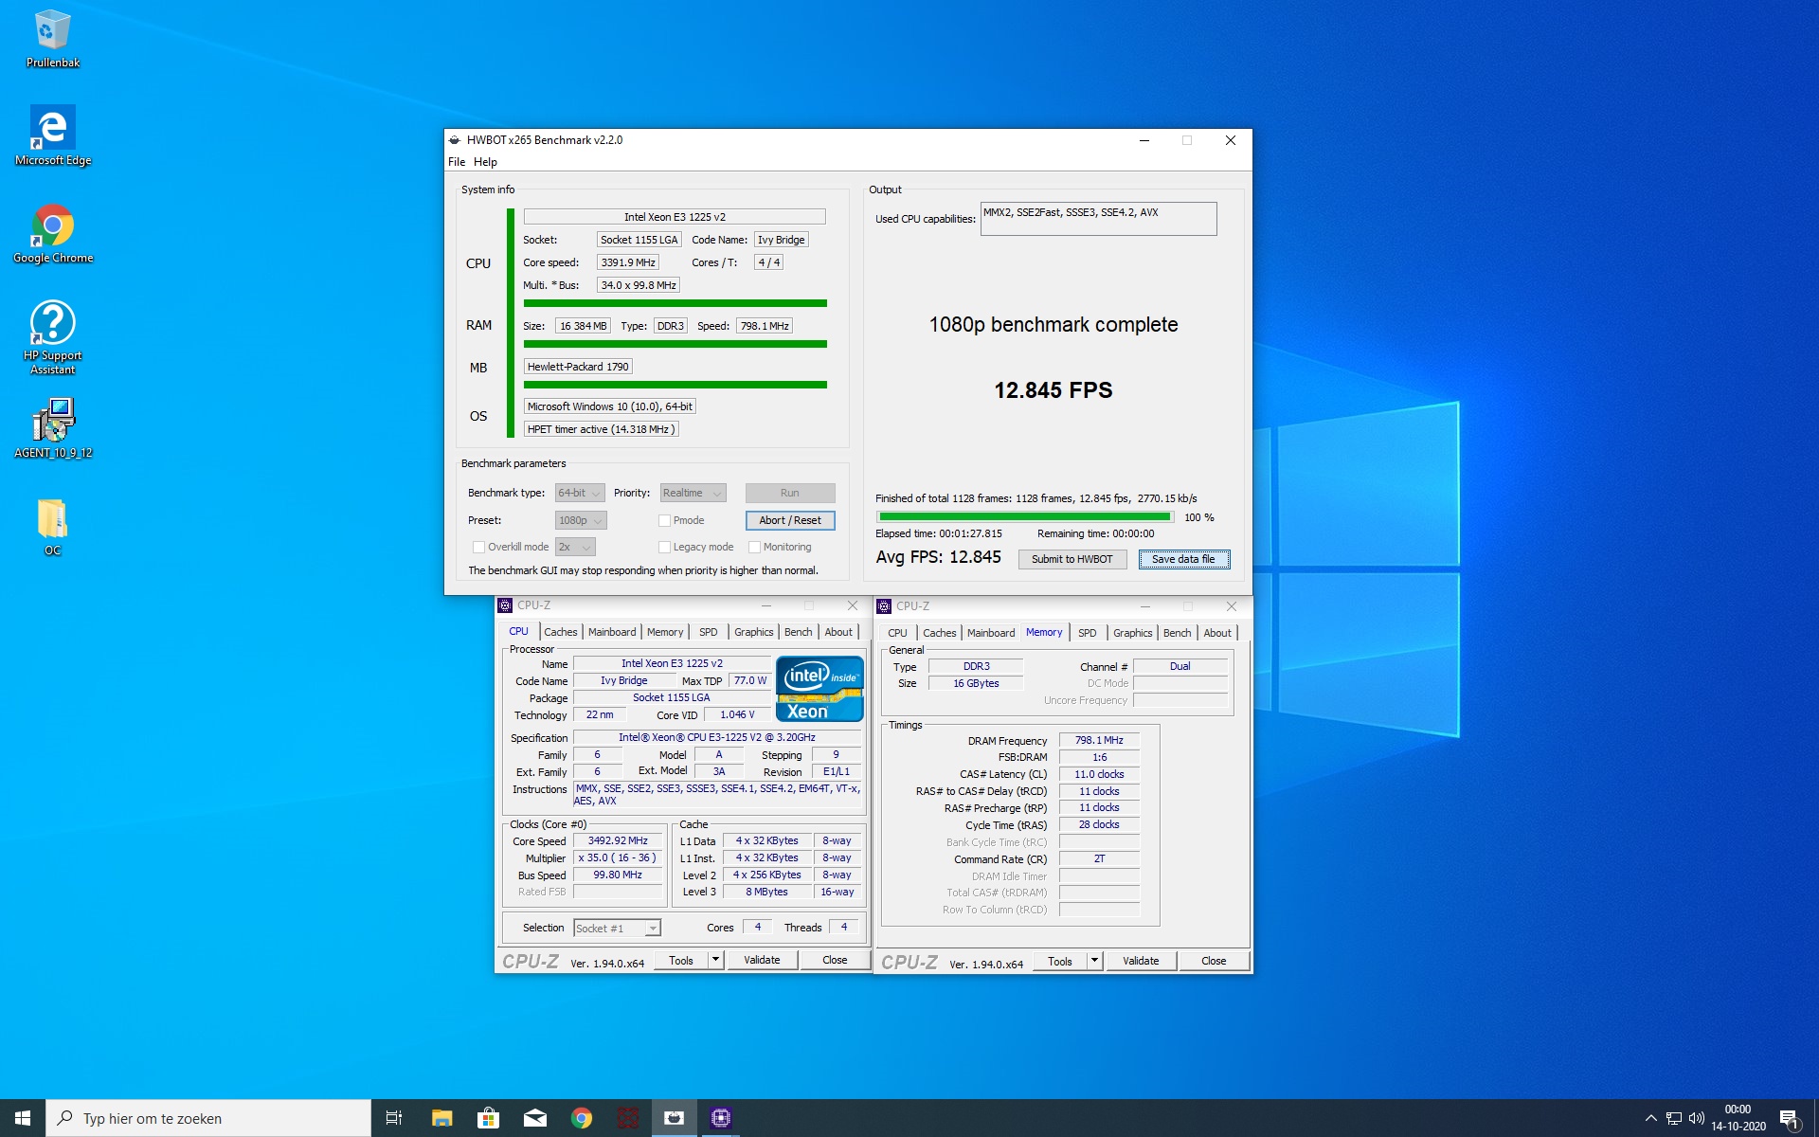Open the Priority Realtime dropdown
Viewport: 1819px width, 1137px height.
point(693,493)
